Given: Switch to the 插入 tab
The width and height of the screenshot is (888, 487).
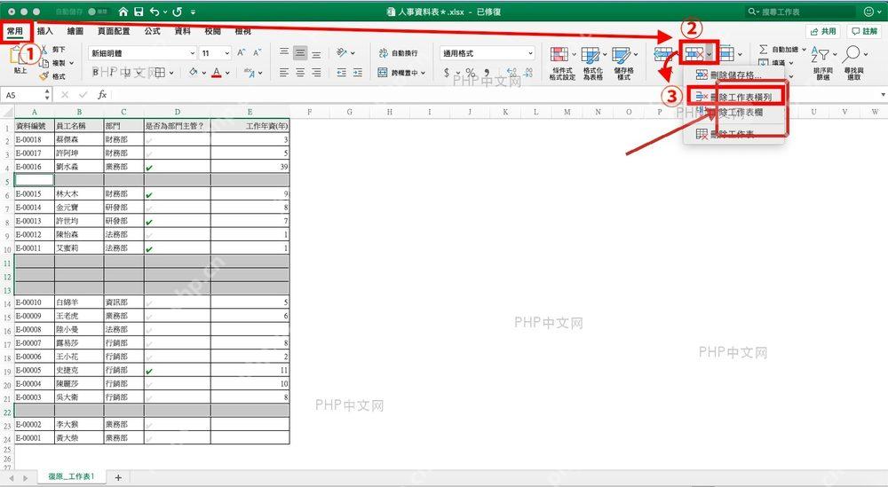Looking at the screenshot, I should (x=44, y=31).
